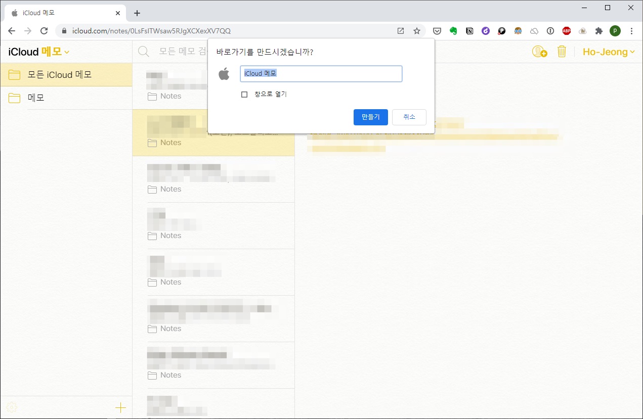
Task: Check the '창으로 열기' checkbox
Action: [244, 95]
